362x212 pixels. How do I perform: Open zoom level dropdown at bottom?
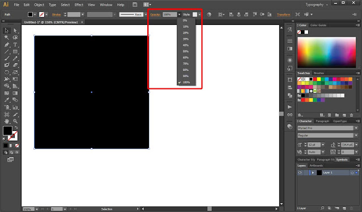coord(37,209)
